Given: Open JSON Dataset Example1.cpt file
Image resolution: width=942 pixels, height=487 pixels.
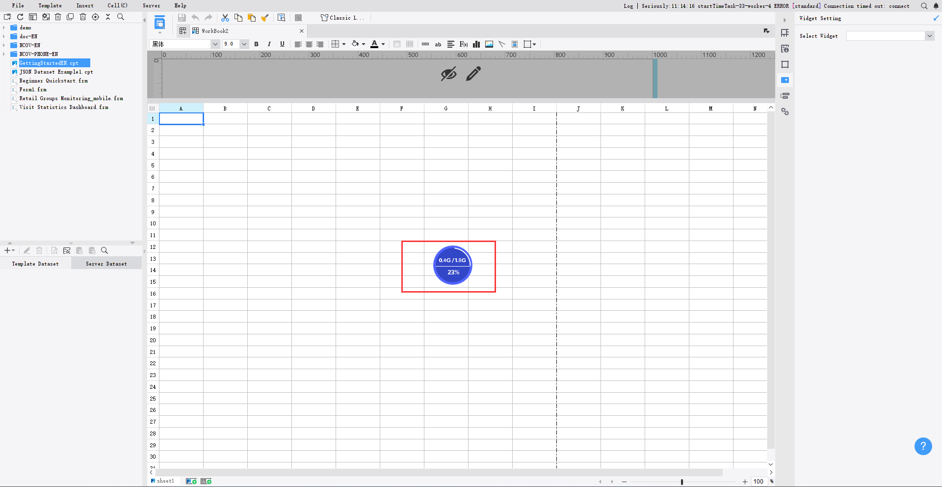Looking at the screenshot, I should pyautogui.click(x=56, y=72).
